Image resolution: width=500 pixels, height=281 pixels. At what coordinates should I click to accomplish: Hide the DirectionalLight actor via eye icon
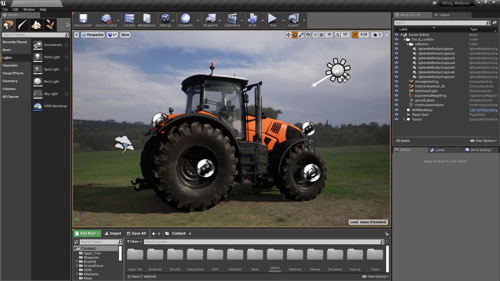pos(396,91)
